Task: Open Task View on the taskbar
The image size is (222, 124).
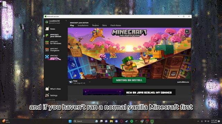Action: pyautogui.click(x=101, y=121)
